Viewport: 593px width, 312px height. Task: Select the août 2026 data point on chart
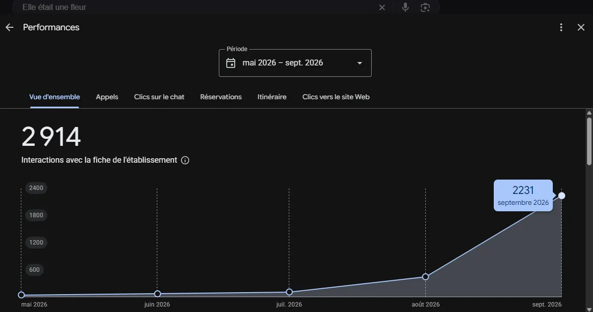point(425,277)
